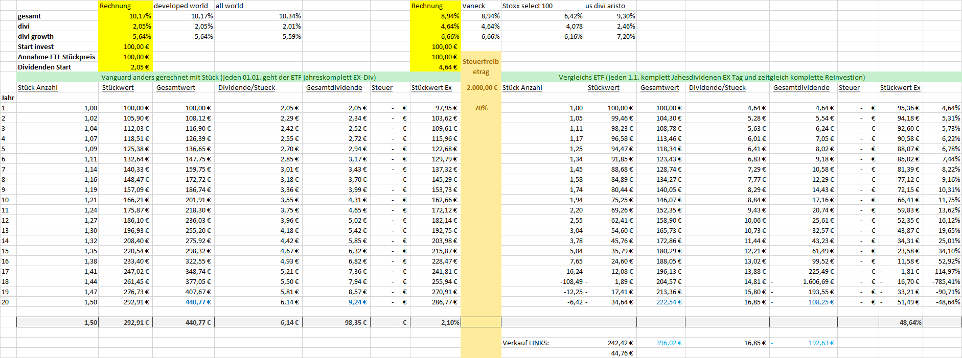962x358 pixels.
Task: Click the '97,95 €' Stückwert Ex cell
Action: point(436,108)
